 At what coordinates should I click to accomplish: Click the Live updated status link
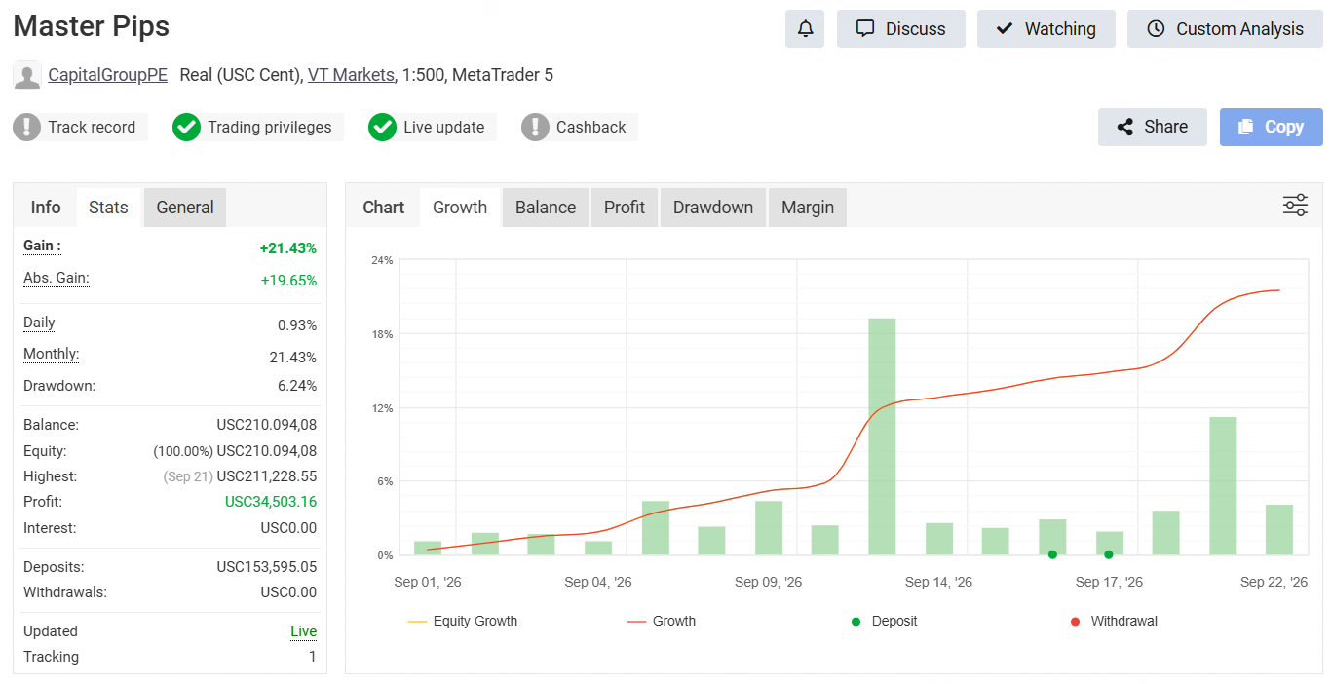tap(303, 631)
